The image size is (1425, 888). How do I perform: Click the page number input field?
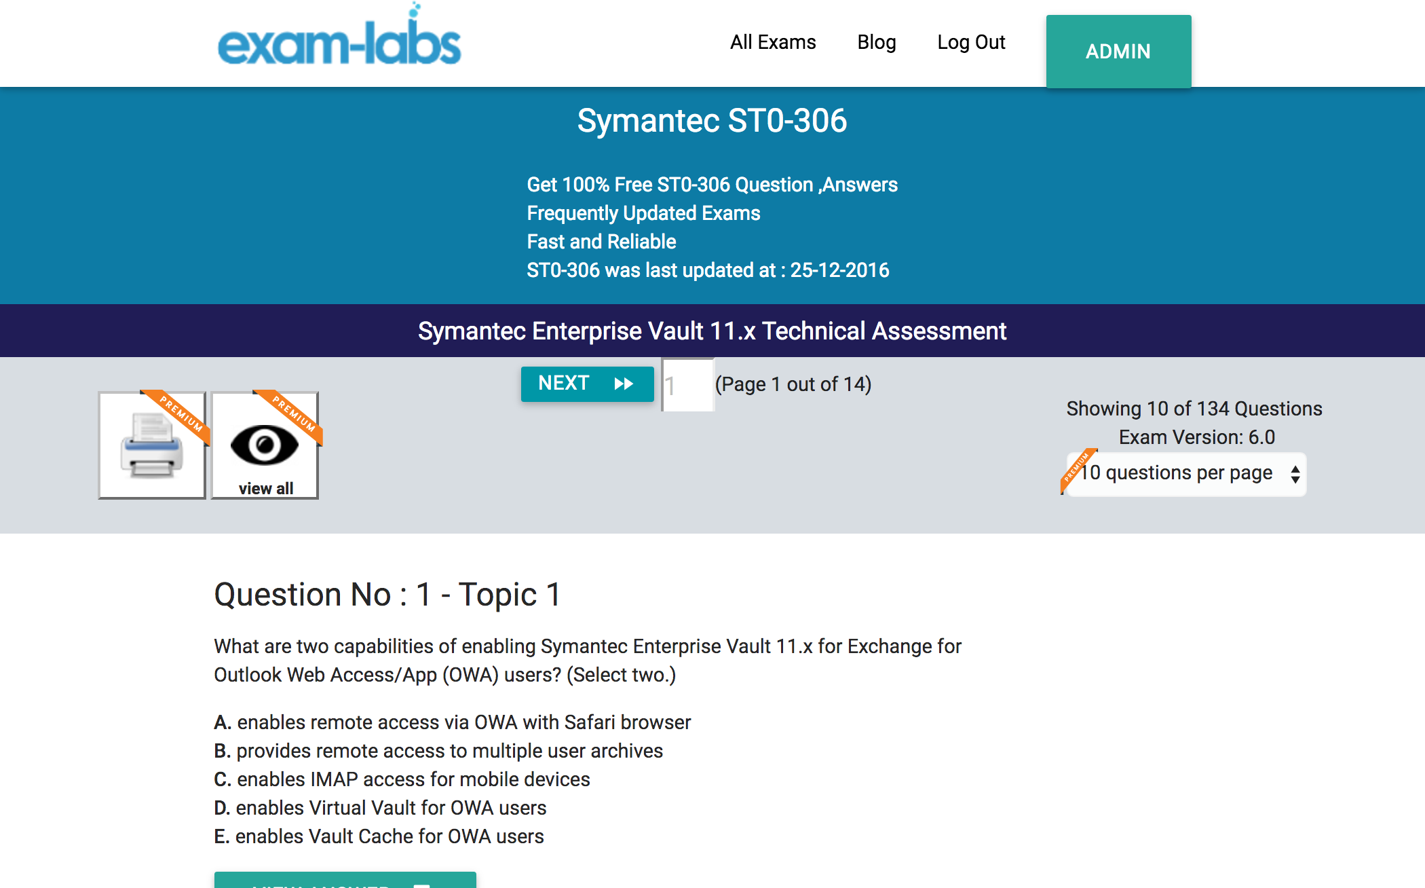pos(688,385)
